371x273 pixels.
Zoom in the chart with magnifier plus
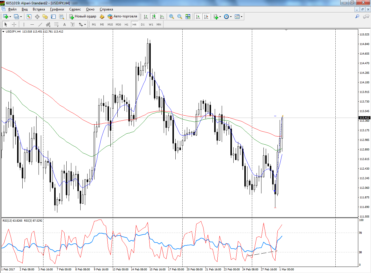[172, 17]
